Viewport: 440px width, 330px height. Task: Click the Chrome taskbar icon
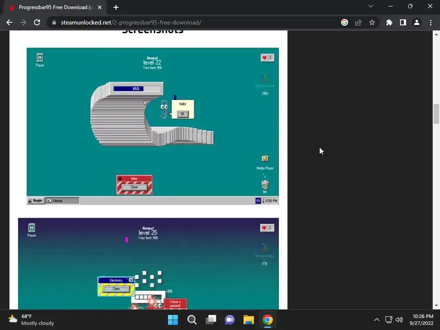268,320
